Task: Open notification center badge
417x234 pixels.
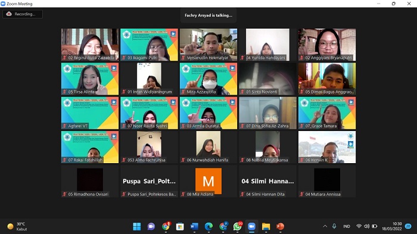Action: [x=408, y=226]
